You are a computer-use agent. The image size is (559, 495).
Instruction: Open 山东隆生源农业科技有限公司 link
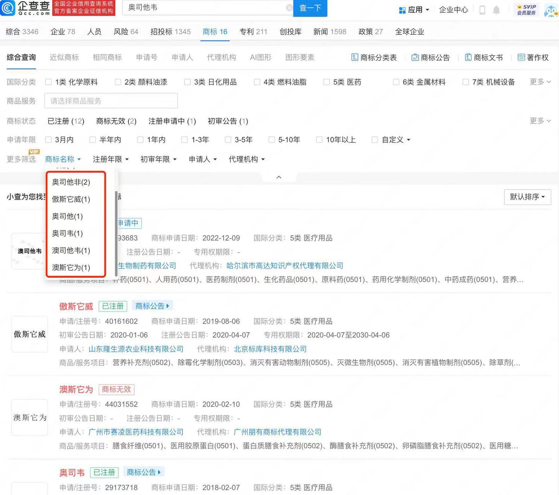[x=136, y=349]
